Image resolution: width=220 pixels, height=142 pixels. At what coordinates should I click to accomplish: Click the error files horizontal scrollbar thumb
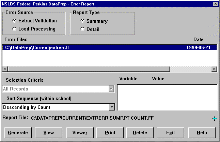click(89, 69)
